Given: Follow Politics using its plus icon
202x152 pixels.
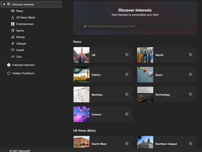Looking at the screenshot, I should coord(127,74).
